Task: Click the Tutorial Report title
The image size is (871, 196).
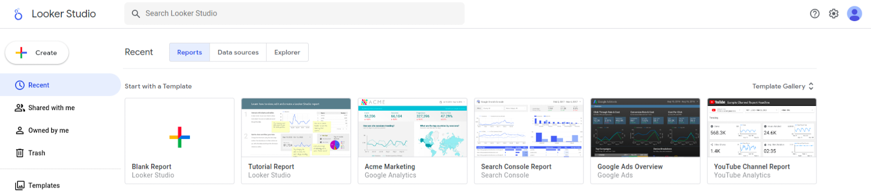Action: click(271, 167)
